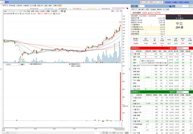The image size is (193, 134).
Task: Expand arrow below the chip statistics block
Action: click(162, 36)
